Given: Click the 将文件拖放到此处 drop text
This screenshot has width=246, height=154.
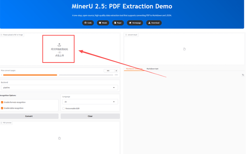Looking at the screenshot, I should (60, 49).
